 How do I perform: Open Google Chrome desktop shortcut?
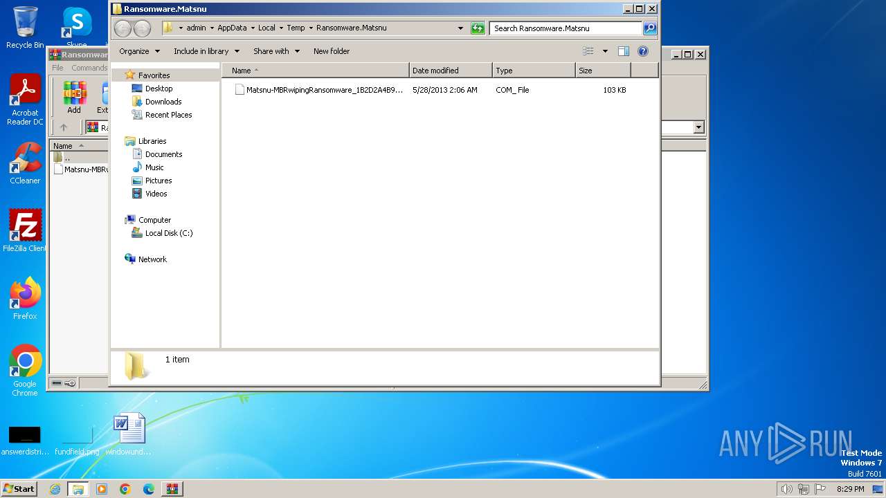click(25, 370)
